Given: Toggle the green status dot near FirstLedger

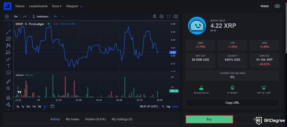Looking at the screenshot, I should click(x=49, y=24).
